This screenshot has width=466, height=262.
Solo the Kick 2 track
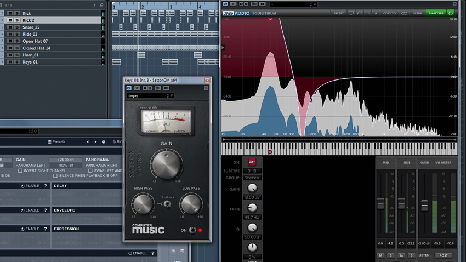point(17,20)
